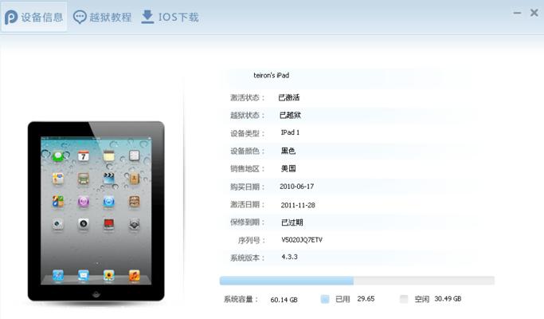This screenshot has width=544, height=319.
Task: Click the chat bubble icon beside 越狱教程
Action: coord(80,17)
